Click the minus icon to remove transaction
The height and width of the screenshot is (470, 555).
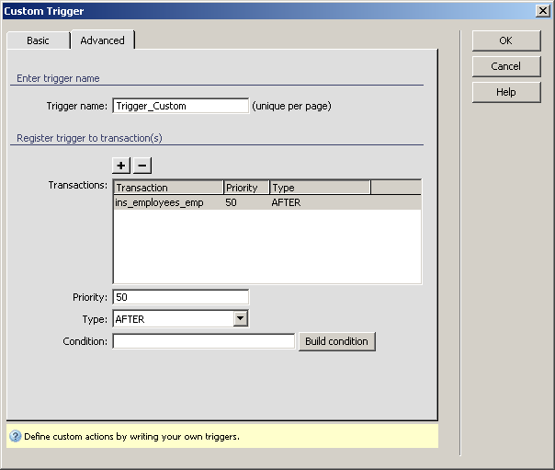click(x=142, y=166)
